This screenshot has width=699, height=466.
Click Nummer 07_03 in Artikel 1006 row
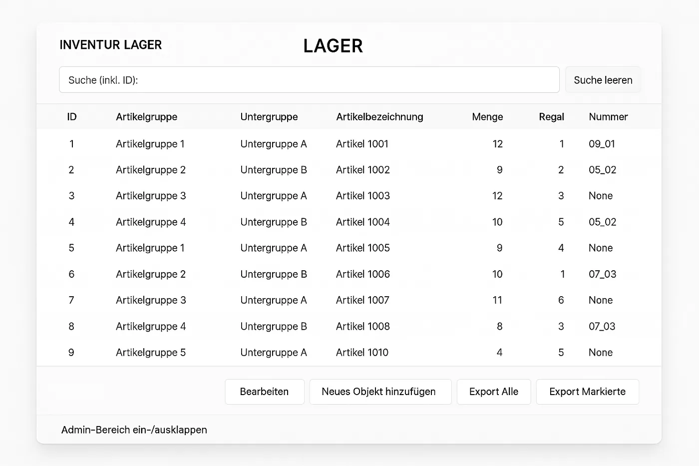pyautogui.click(x=603, y=274)
